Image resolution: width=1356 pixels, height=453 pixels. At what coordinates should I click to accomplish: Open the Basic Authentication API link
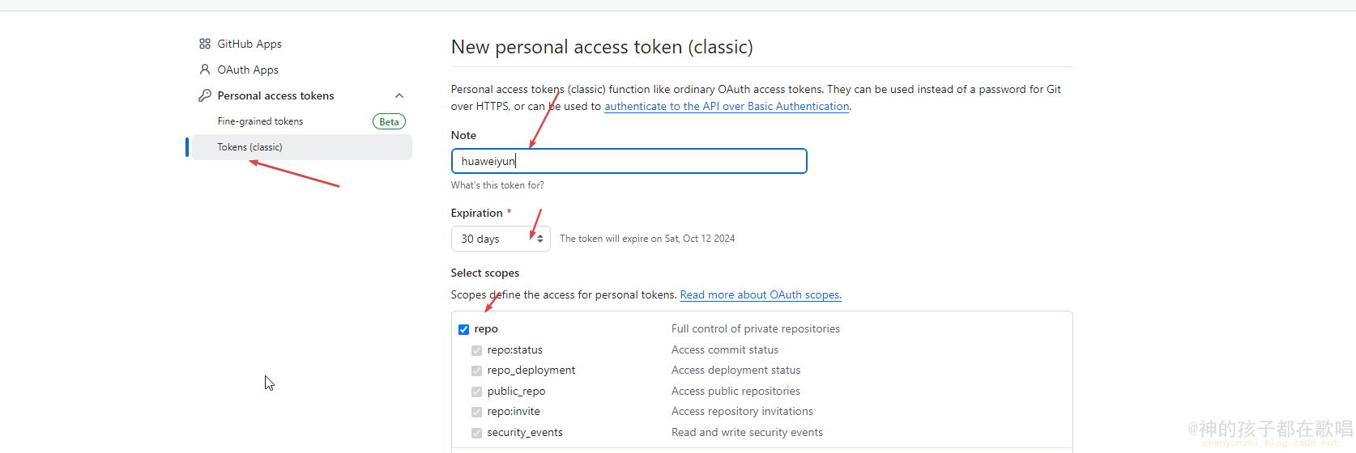pyautogui.click(x=727, y=106)
